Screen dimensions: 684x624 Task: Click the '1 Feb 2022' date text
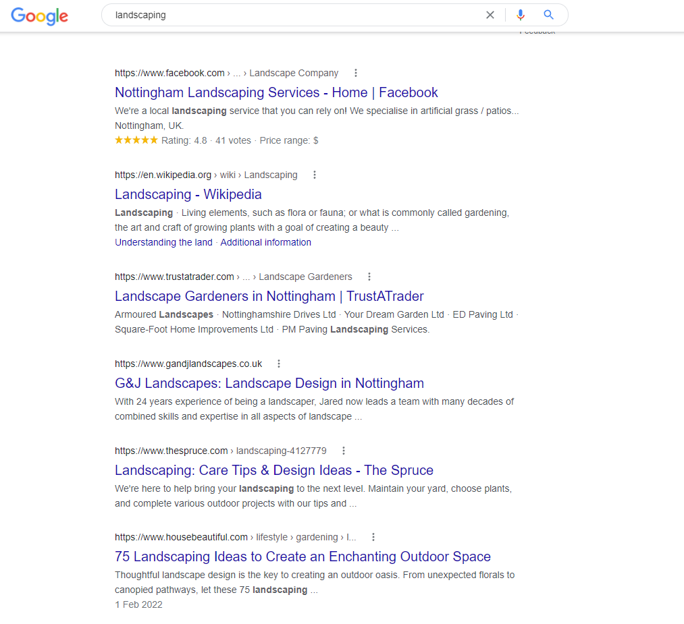click(x=138, y=604)
